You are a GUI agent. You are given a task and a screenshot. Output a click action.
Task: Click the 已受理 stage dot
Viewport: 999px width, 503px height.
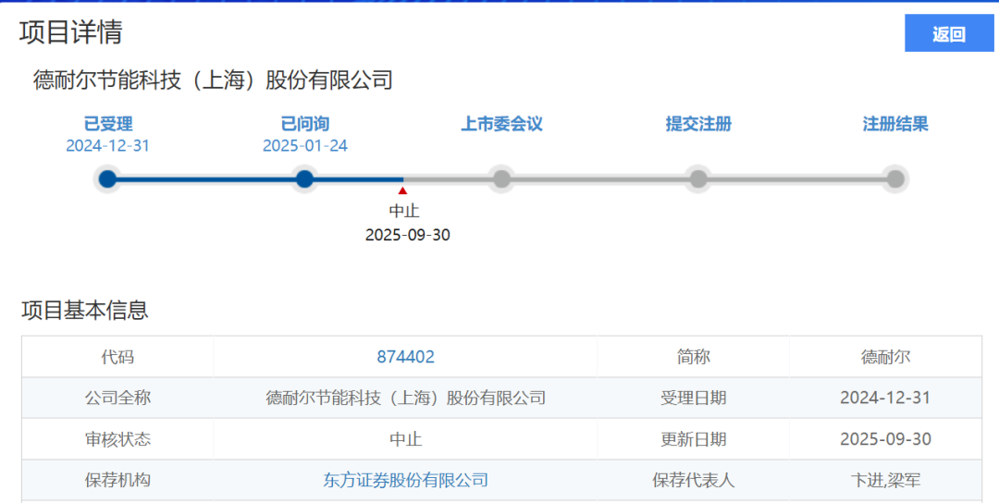(x=108, y=179)
